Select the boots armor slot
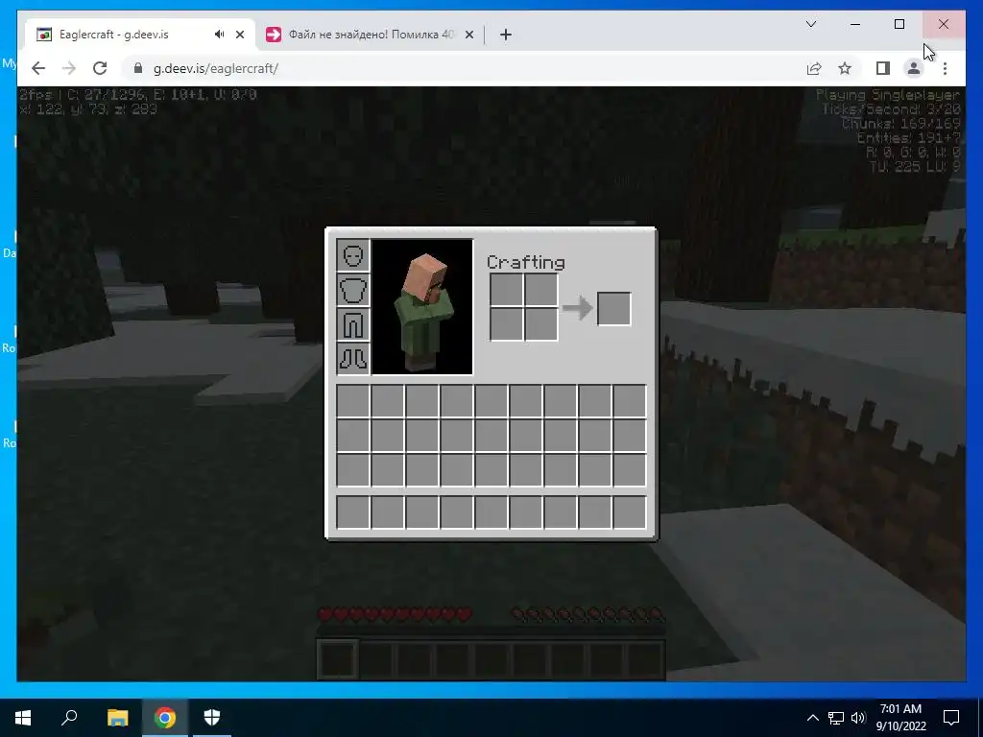This screenshot has width=983, height=737. (x=353, y=359)
